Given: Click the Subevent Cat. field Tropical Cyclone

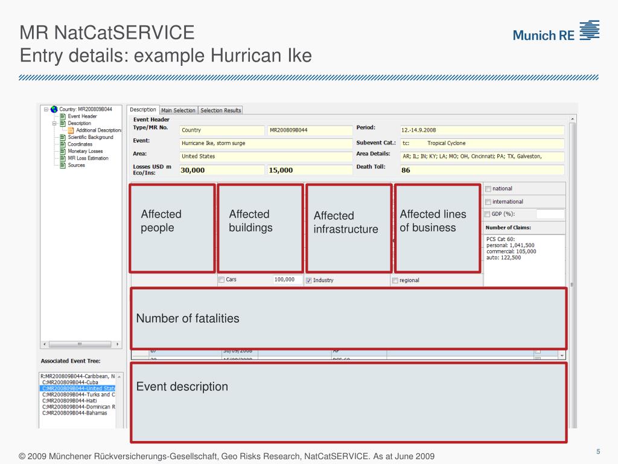Looking at the screenshot, I should (482, 143).
